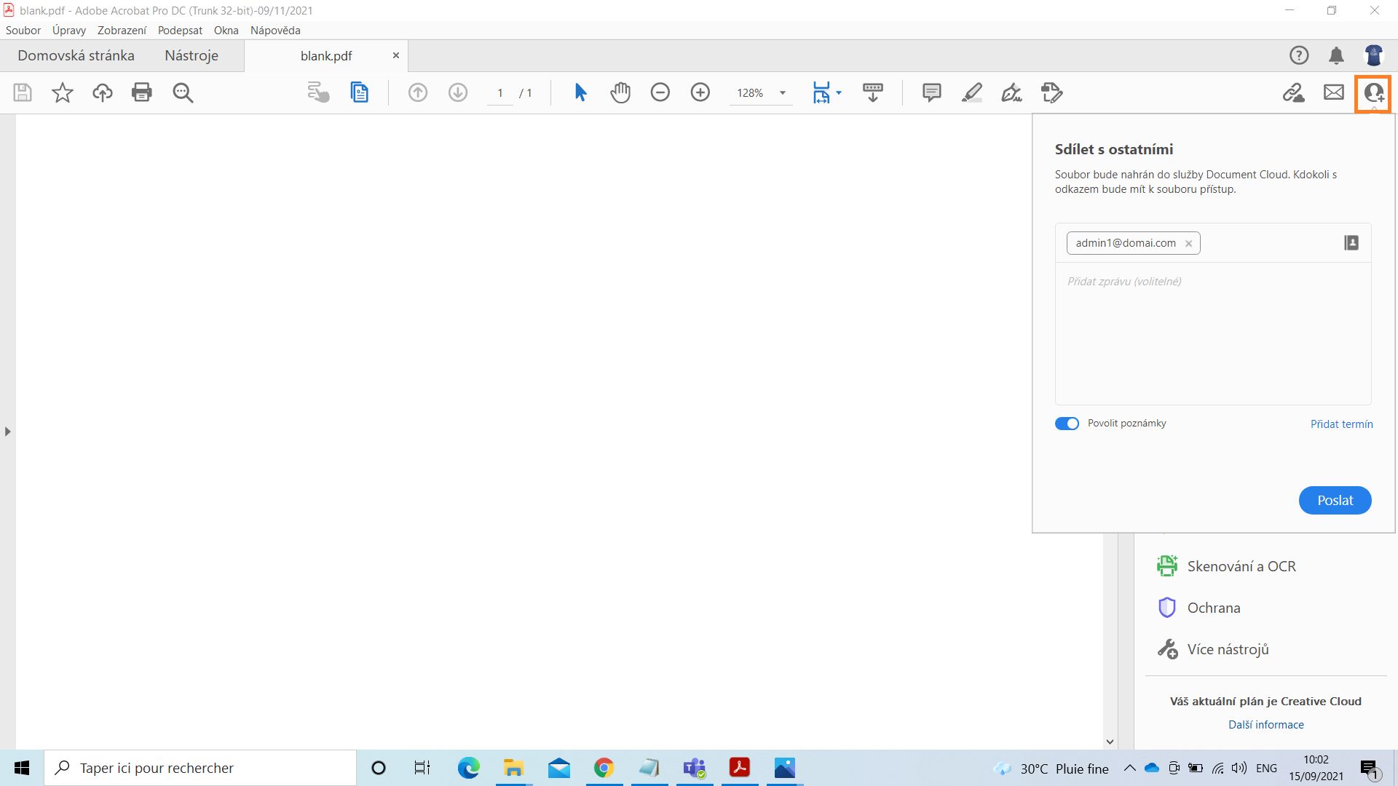The height and width of the screenshot is (786, 1398).
Task: Click the Poslat button
Action: tap(1335, 500)
